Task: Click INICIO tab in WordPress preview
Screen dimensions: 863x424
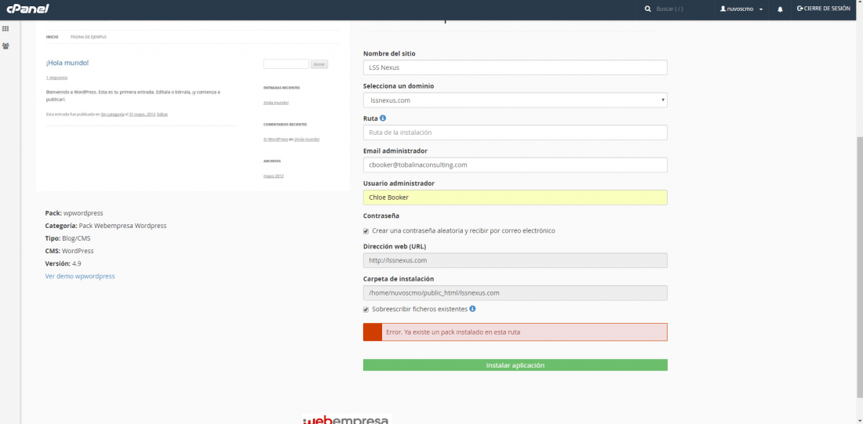Action: [53, 37]
